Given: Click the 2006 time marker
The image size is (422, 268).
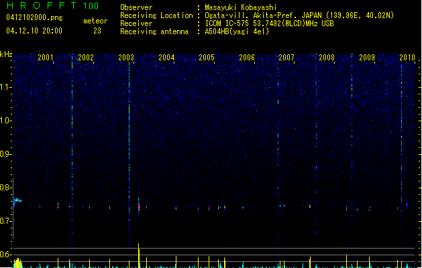Looking at the screenshot, I should click(247, 57).
